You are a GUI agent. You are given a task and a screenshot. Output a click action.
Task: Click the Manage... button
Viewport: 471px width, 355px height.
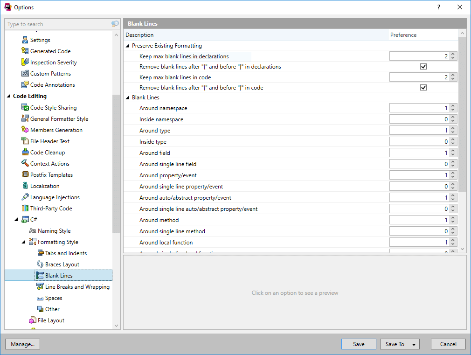coord(22,344)
